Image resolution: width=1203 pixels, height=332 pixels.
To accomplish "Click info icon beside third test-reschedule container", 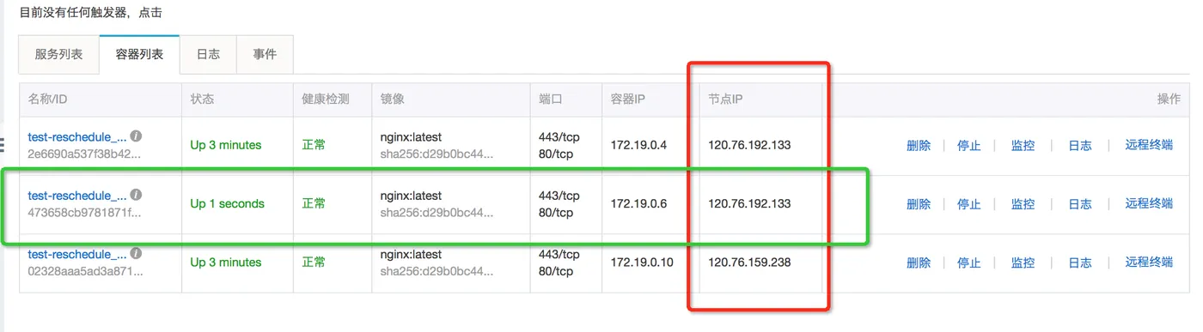I will point(136,254).
